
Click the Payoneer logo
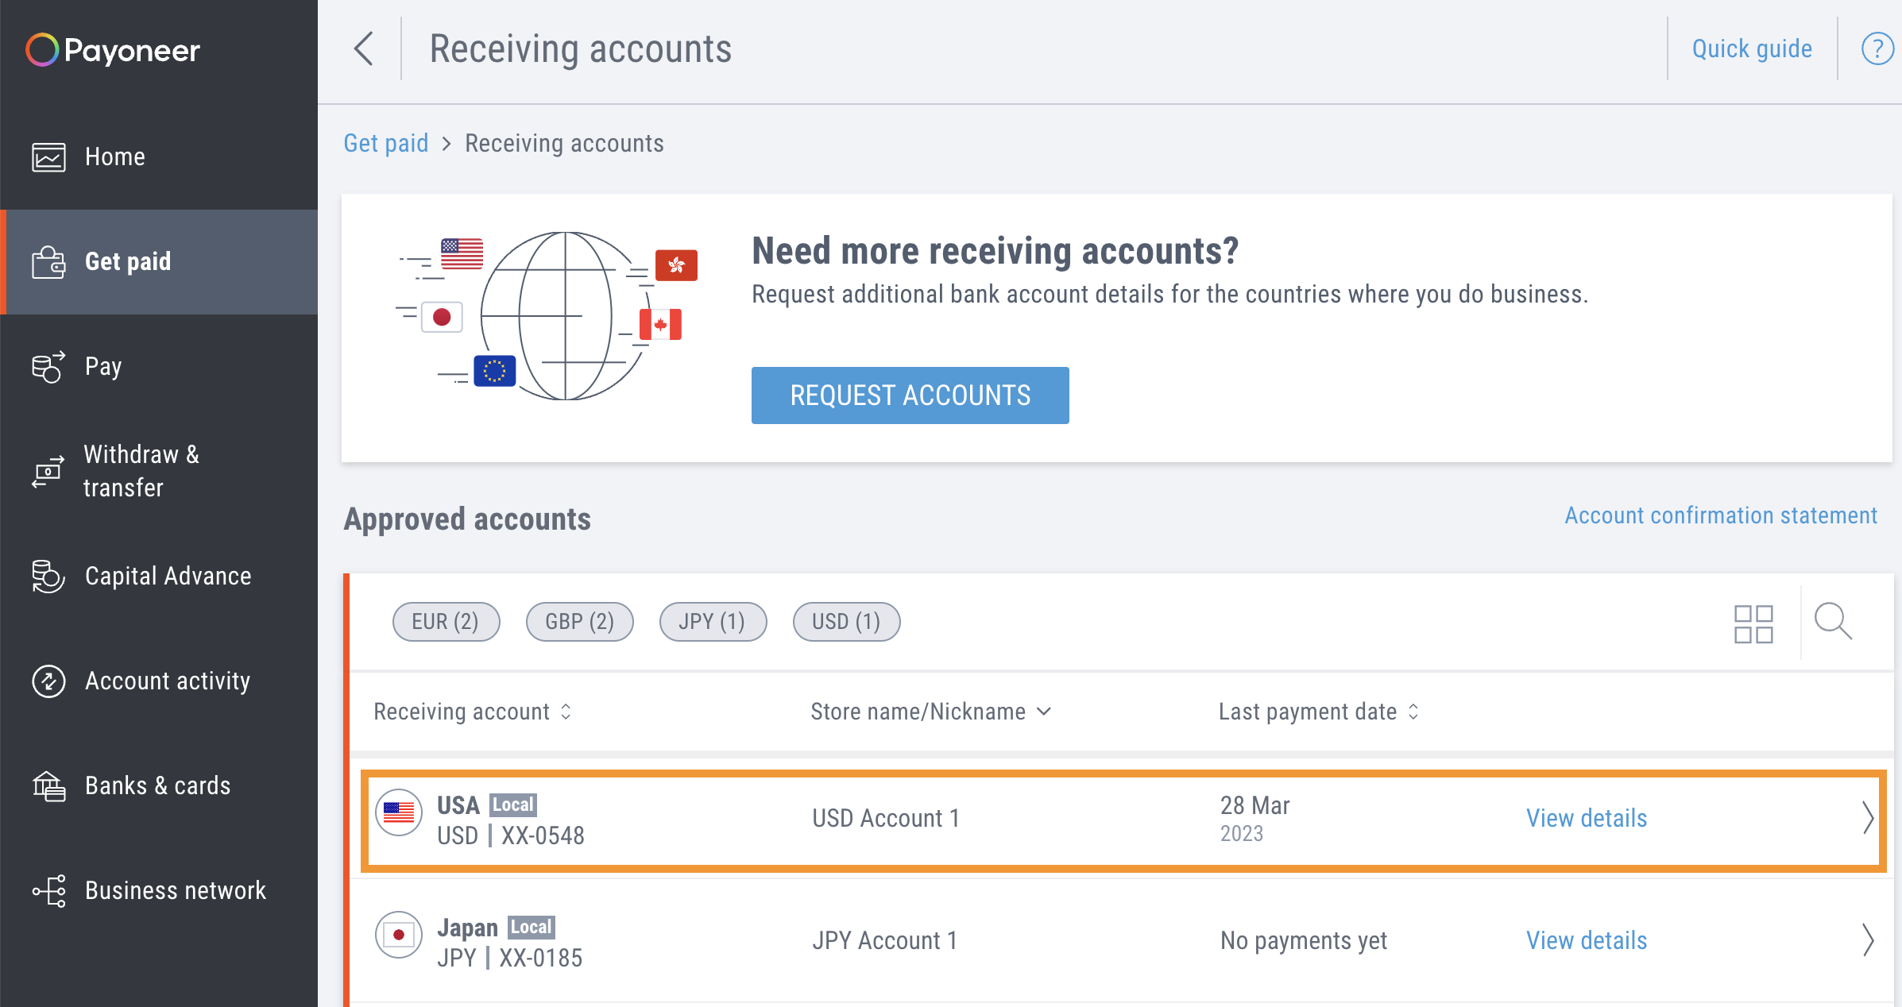[x=113, y=50]
